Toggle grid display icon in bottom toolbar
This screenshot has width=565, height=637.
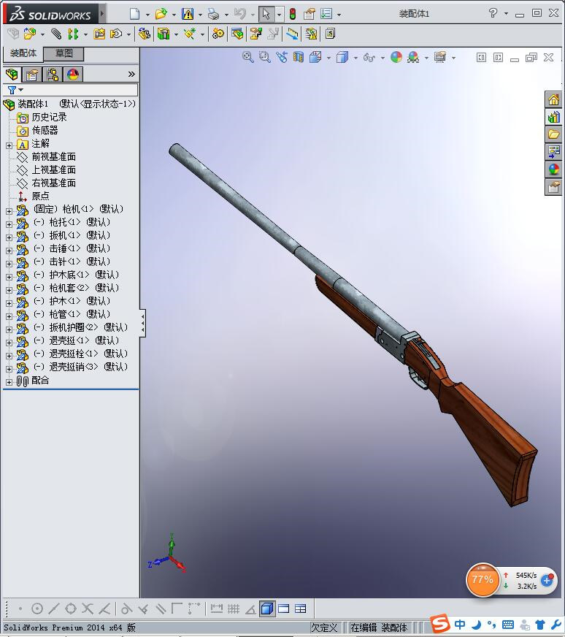(x=234, y=609)
